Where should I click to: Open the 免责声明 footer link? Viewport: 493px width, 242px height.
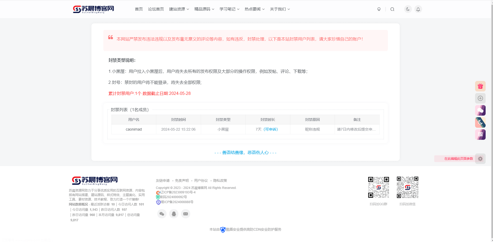tap(182, 181)
